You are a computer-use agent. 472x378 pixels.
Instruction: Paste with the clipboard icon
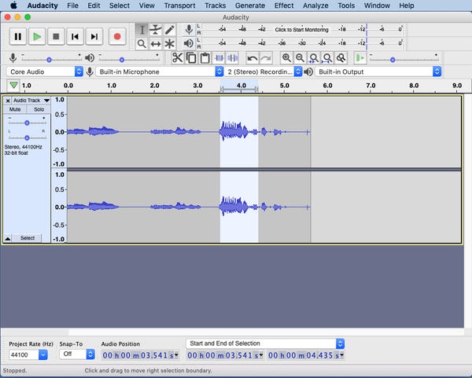205,57
